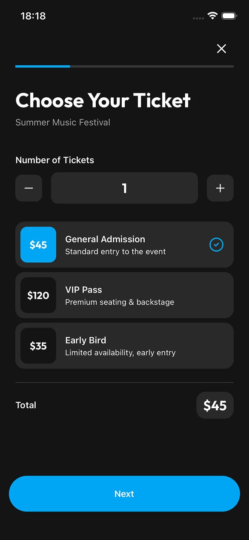The height and width of the screenshot is (540, 249).
Task: Tap the blue $45 price badge
Action: click(x=38, y=244)
